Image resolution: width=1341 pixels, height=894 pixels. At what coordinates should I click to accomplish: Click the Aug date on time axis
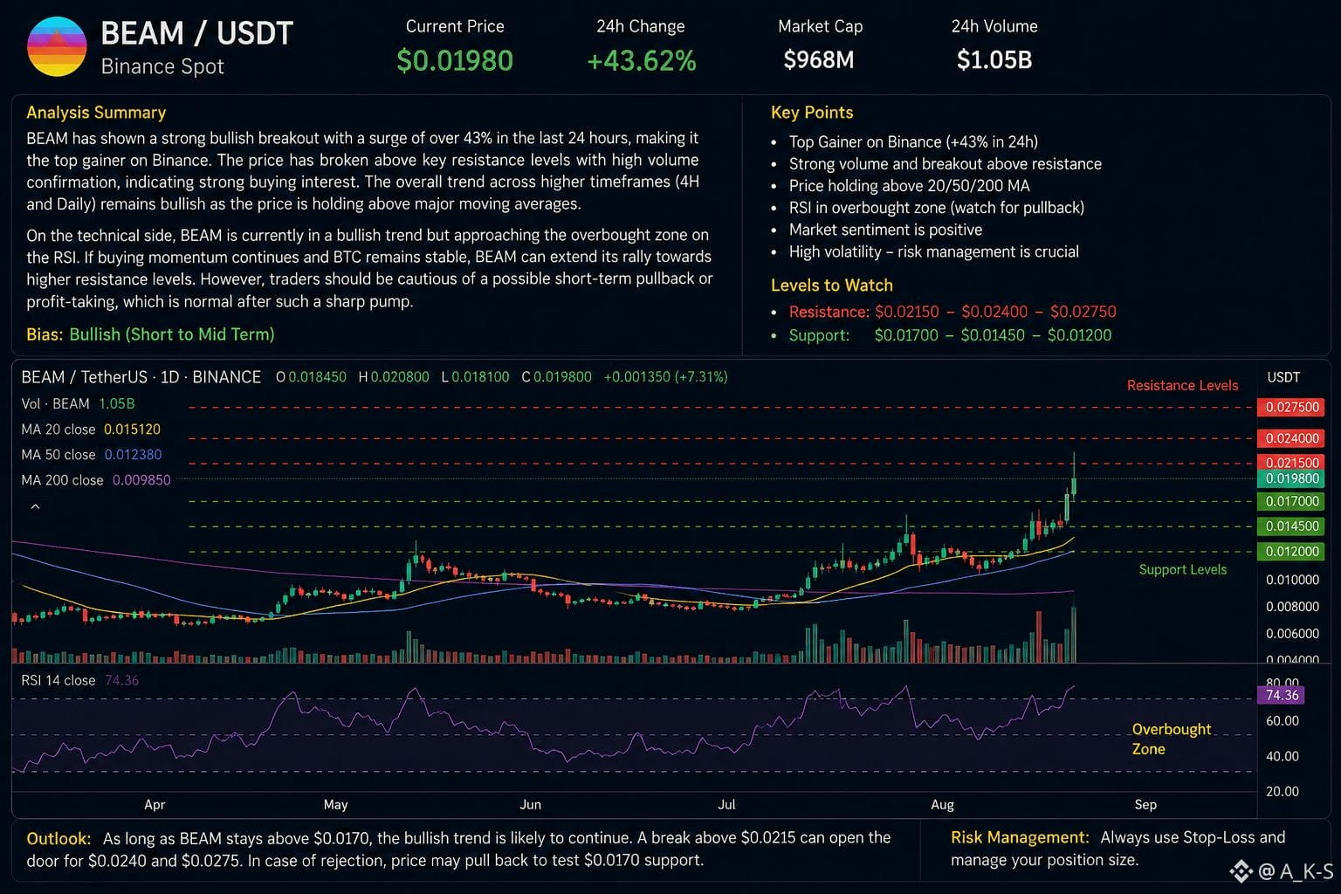click(x=942, y=804)
